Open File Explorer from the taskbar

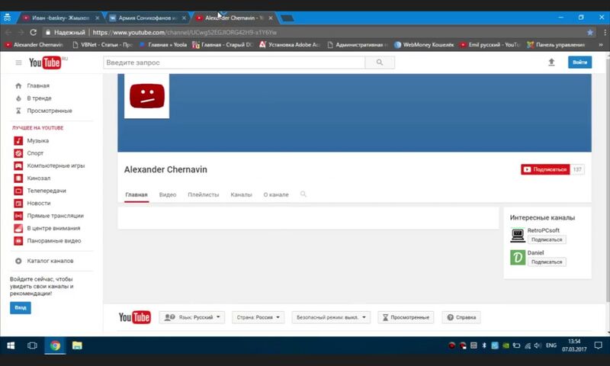(x=77, y=345)
